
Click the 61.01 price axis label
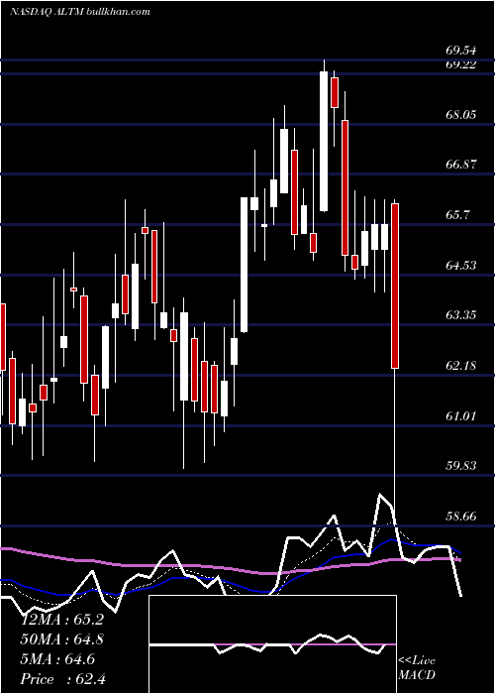[x=461, y=415]
